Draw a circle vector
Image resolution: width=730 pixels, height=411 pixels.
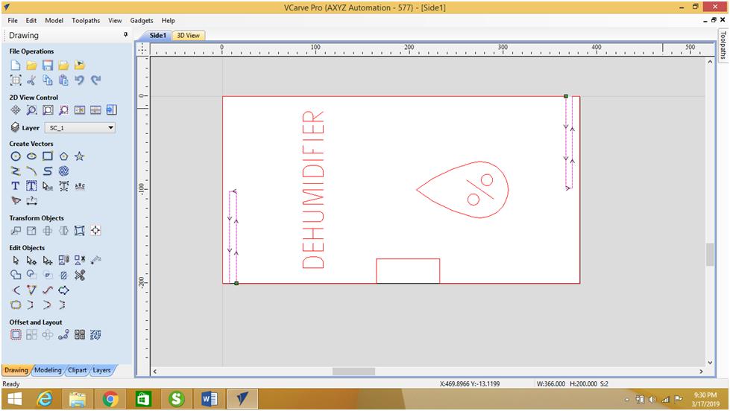click(x=16, y=156)
